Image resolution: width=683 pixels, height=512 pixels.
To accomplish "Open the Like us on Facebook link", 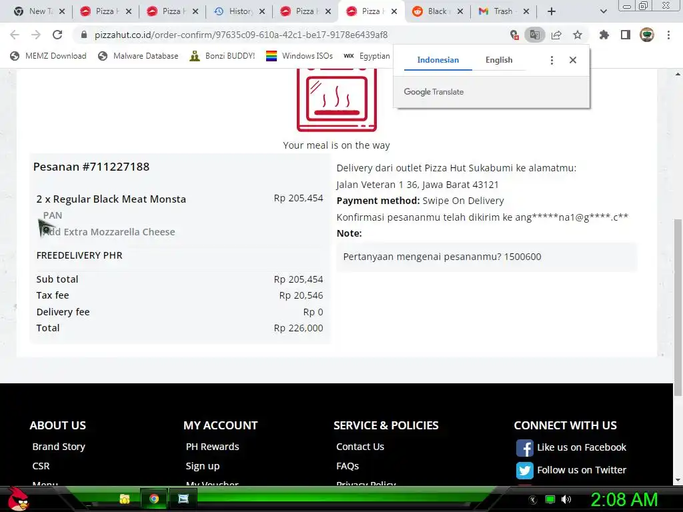I will click(582, 447).
